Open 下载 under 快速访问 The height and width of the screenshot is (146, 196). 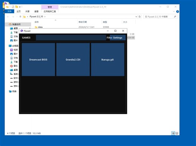16,32
